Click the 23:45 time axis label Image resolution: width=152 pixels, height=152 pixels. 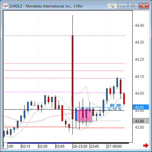95,146
